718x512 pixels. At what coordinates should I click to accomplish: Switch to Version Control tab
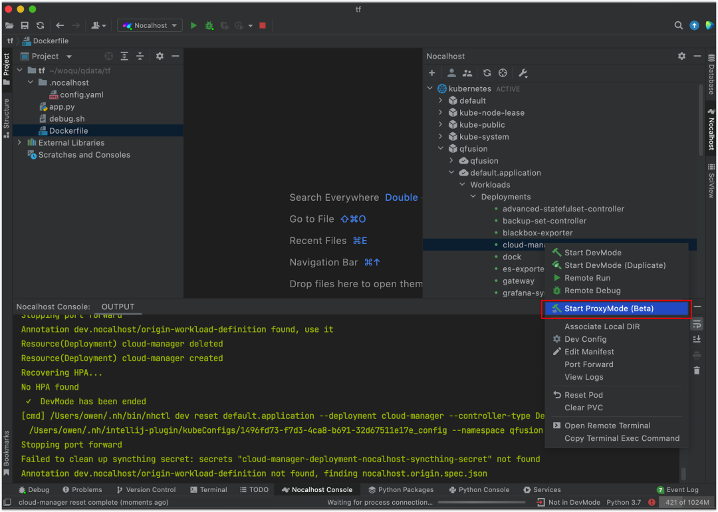pos(146,489)
